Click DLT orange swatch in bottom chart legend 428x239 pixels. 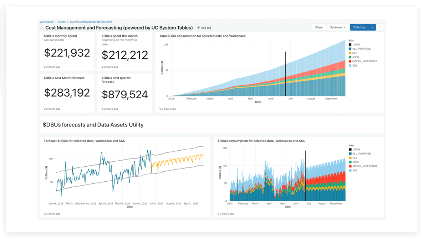coord(350,158)
